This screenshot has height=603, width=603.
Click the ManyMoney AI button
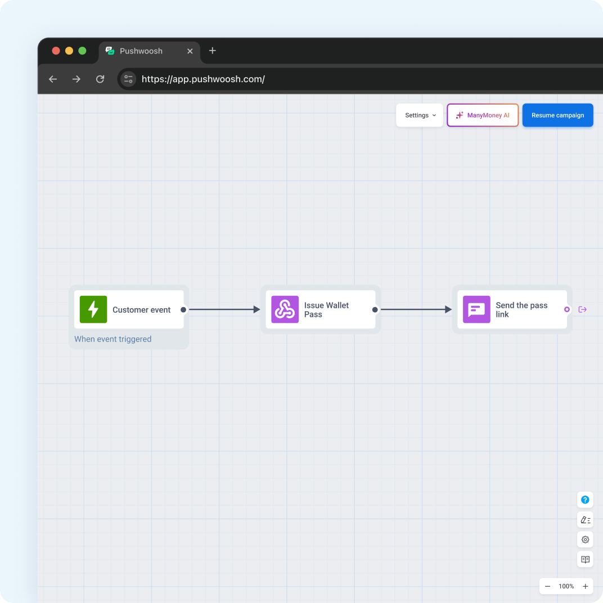483,115
